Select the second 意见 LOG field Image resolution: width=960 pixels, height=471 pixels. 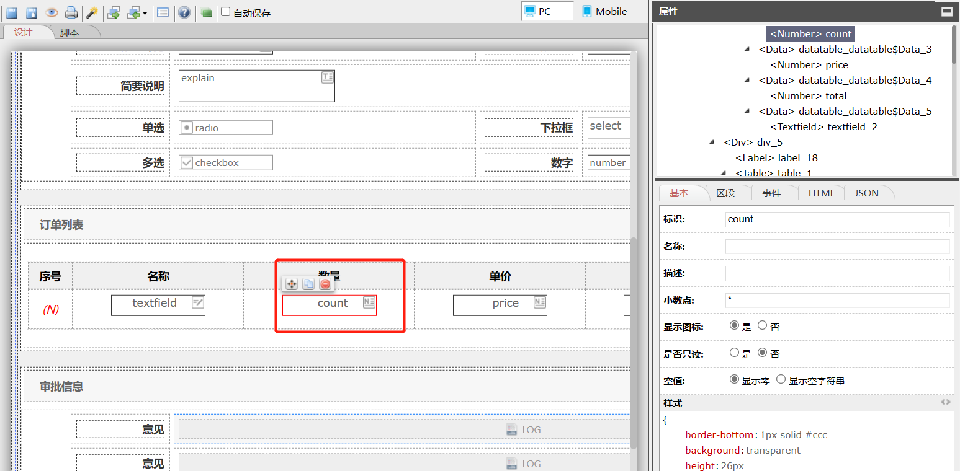click(x=405, y=462)
